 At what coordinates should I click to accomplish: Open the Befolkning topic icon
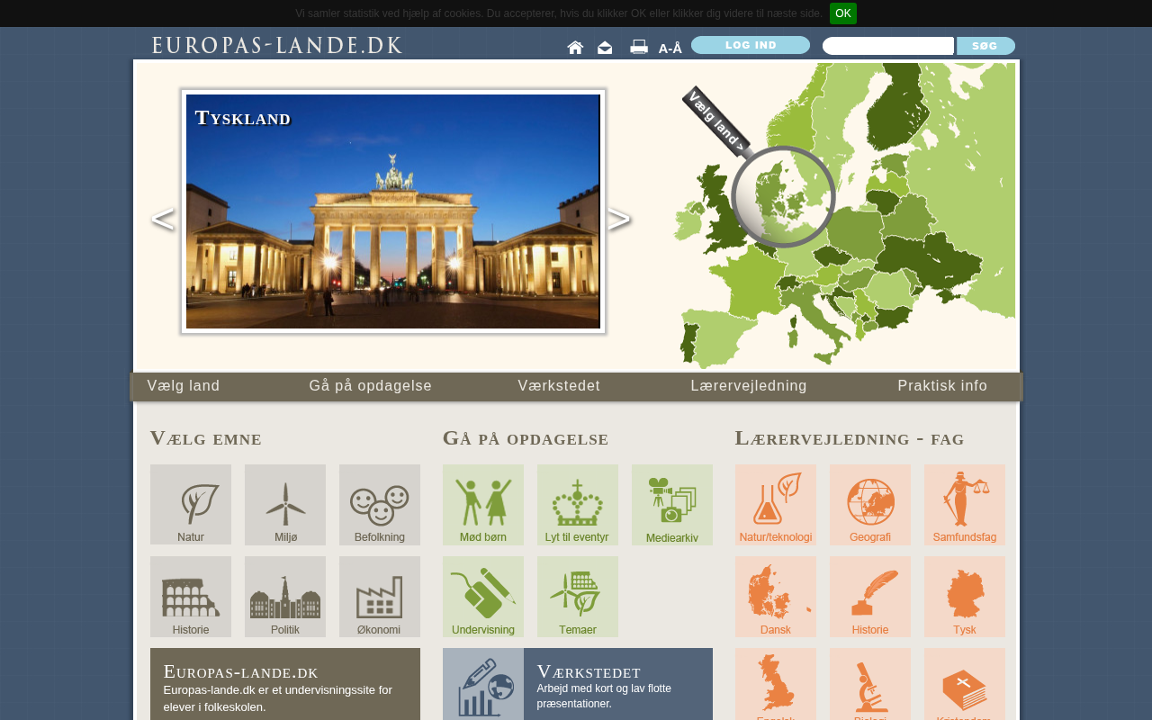(380, 505)
